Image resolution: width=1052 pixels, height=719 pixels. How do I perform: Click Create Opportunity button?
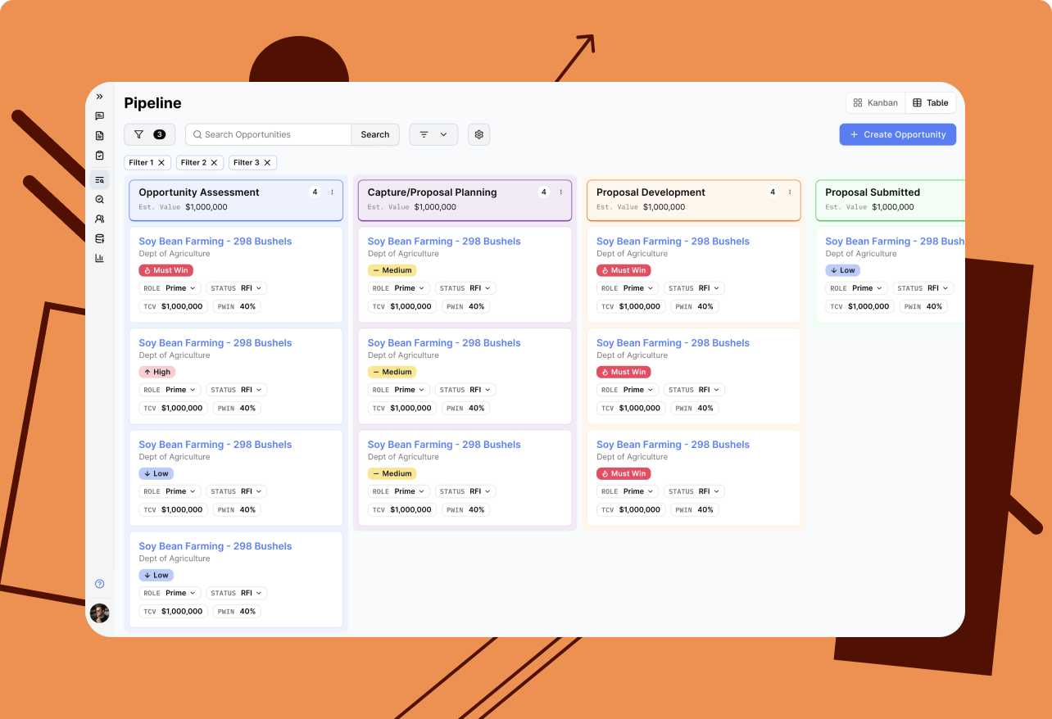tap(897, 134)
